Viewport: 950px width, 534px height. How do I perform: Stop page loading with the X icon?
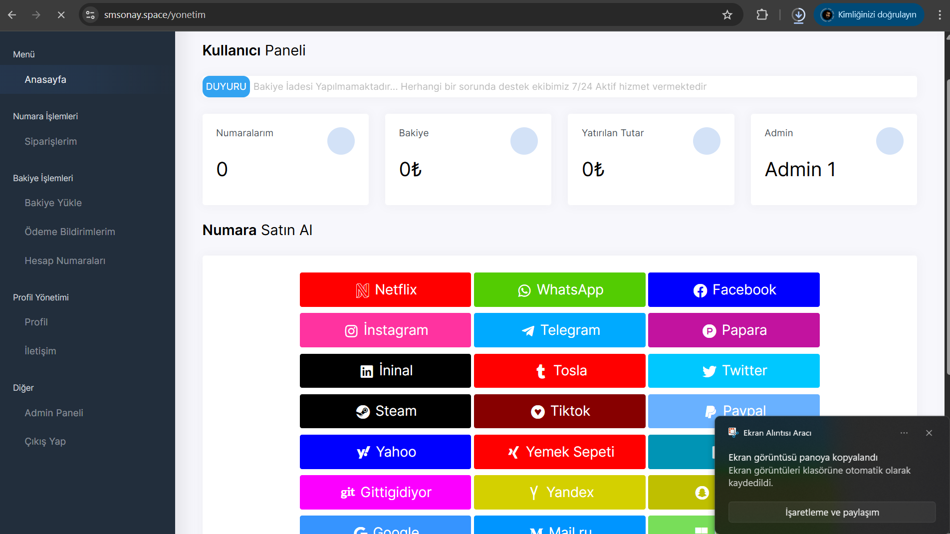click(61, 15)
